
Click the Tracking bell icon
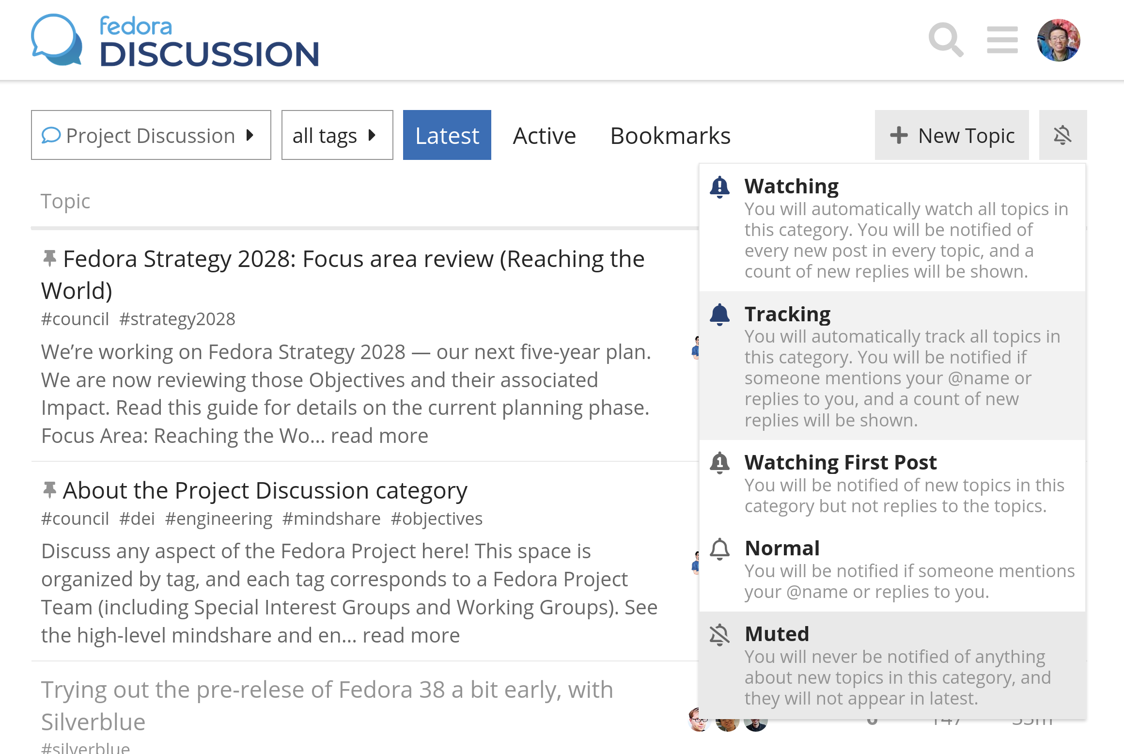click(x=719, y=314)
